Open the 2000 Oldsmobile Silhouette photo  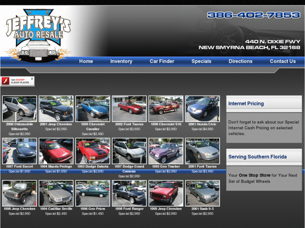tap(19, 109)
